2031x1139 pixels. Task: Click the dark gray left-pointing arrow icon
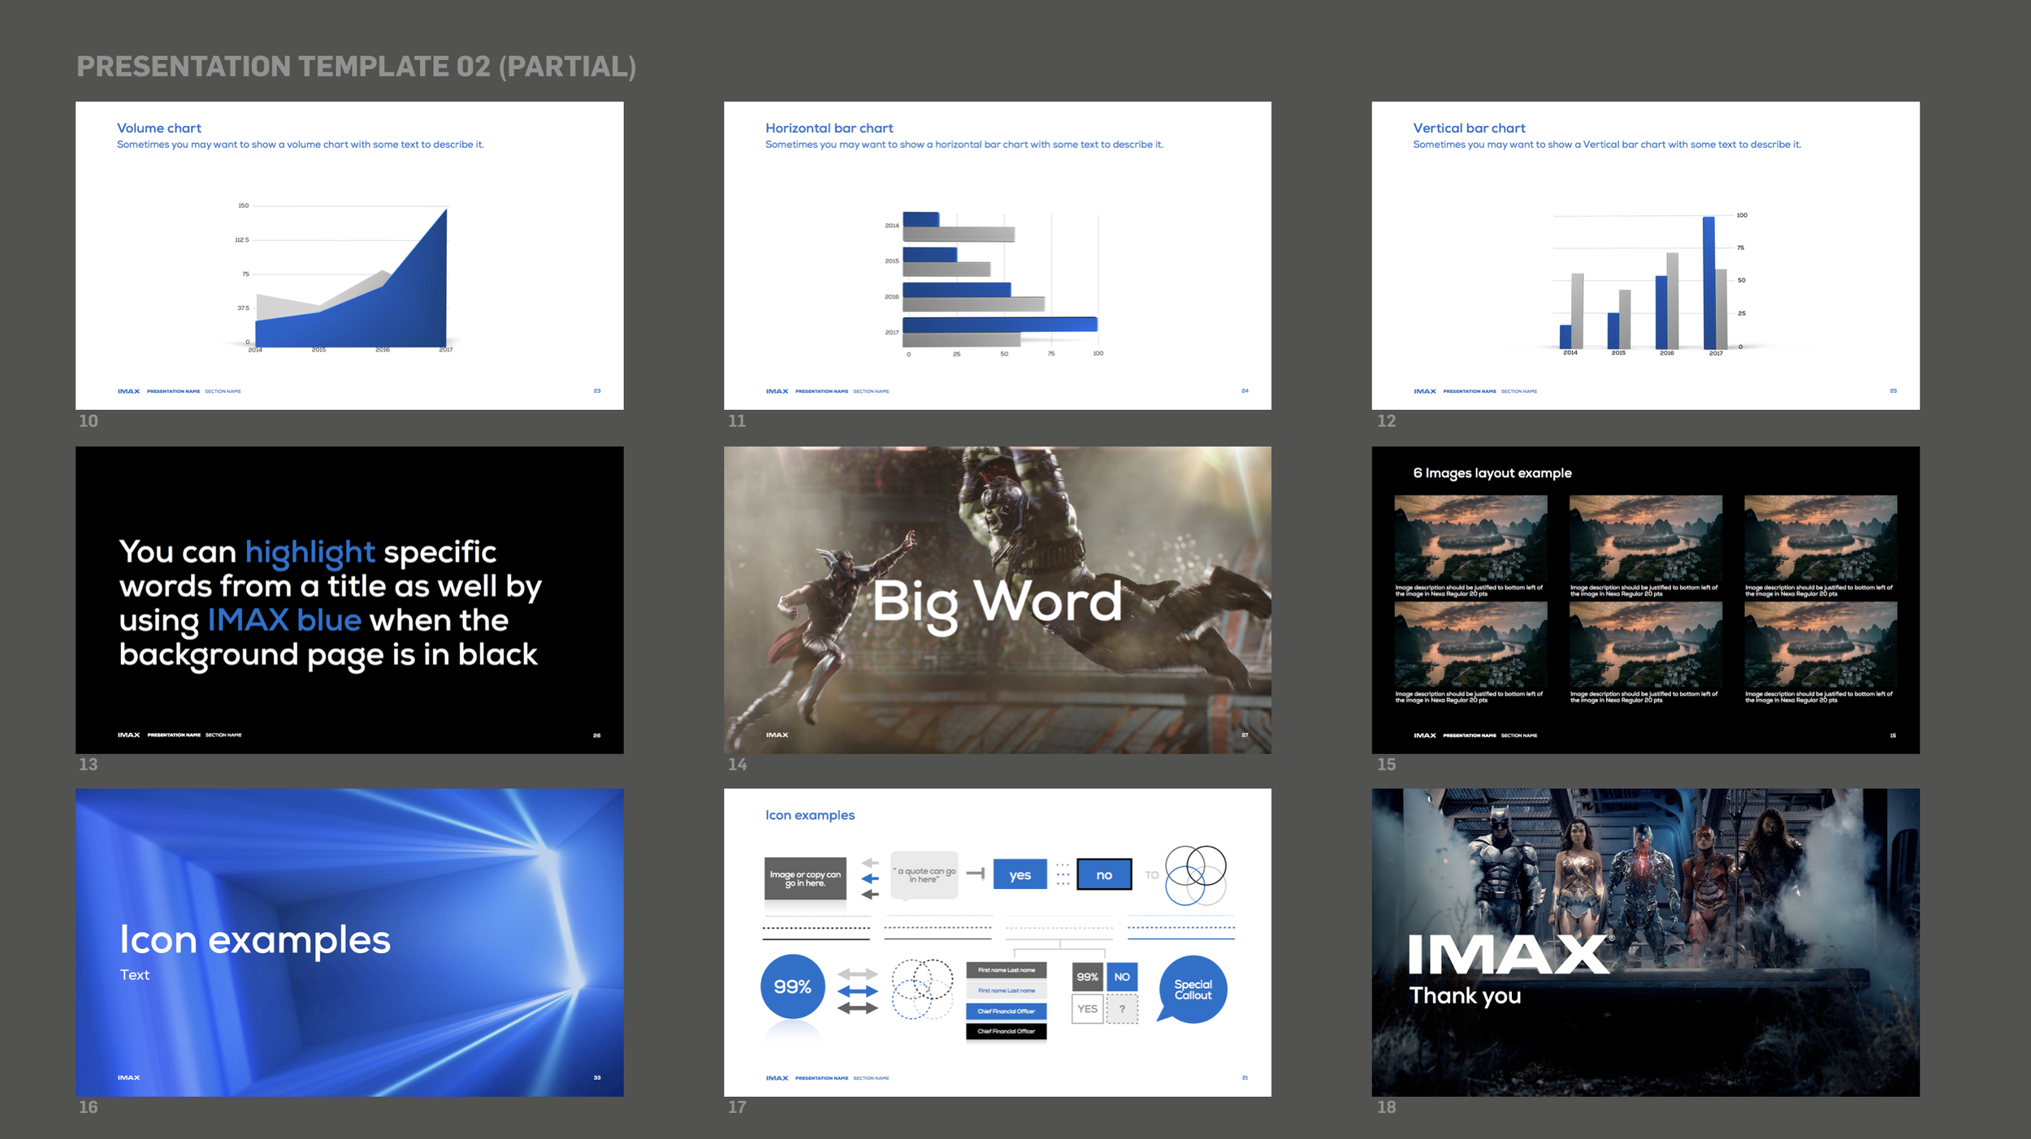870,894
